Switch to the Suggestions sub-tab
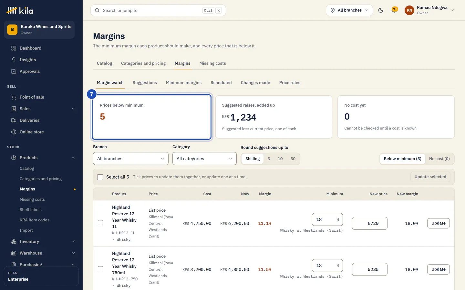This screenshot has width=465, height=290. tap(145, 82)
